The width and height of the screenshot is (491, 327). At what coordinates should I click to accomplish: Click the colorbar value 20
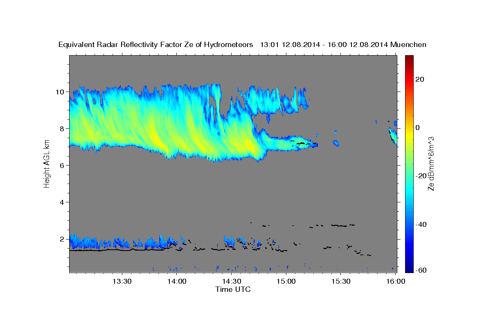(x=421, y=79)
